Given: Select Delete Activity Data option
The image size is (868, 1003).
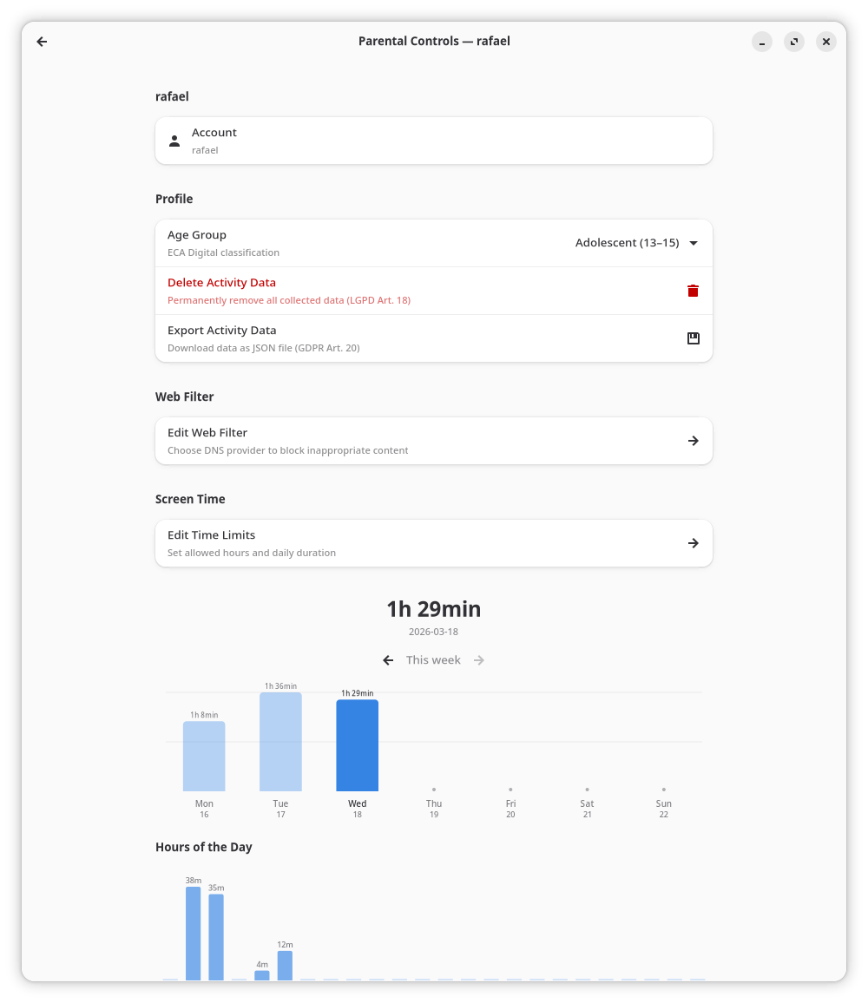Looking at the screenshot, I should [x=417, y=291].
